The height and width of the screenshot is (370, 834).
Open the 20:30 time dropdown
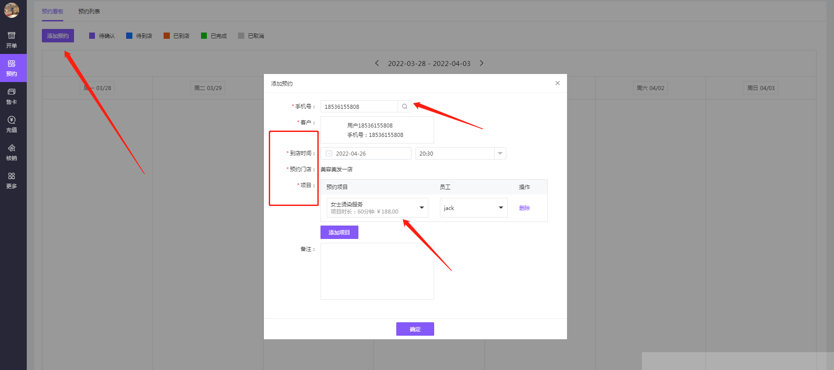click(x=460, y=153)
